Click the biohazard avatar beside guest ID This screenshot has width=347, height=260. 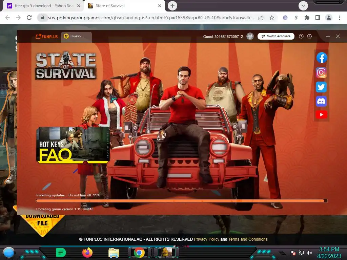(x=250, y=36)
